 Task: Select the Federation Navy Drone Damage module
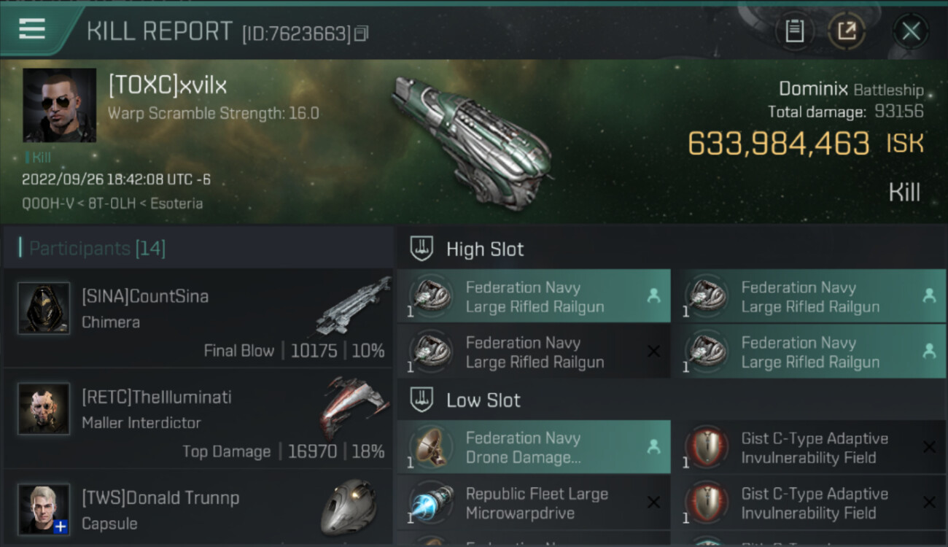click(534, 448)
